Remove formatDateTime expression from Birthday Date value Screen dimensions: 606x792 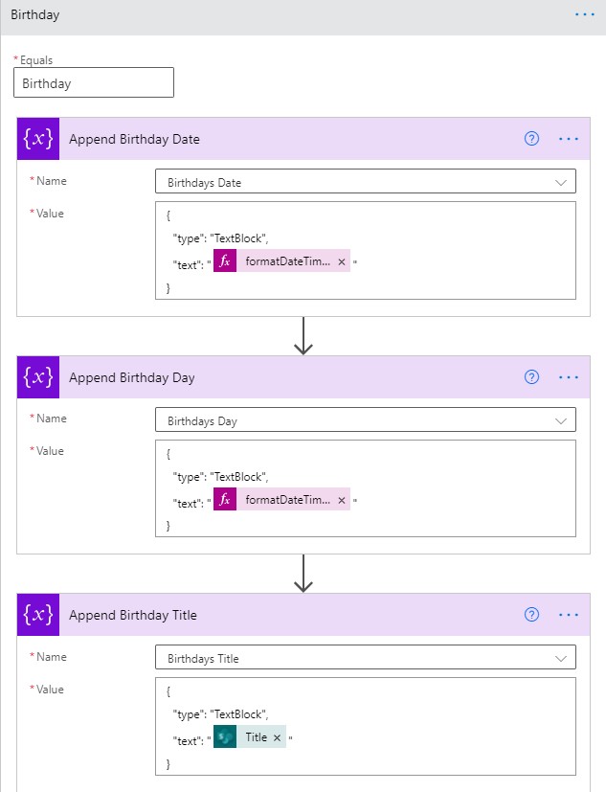[342, 261]
